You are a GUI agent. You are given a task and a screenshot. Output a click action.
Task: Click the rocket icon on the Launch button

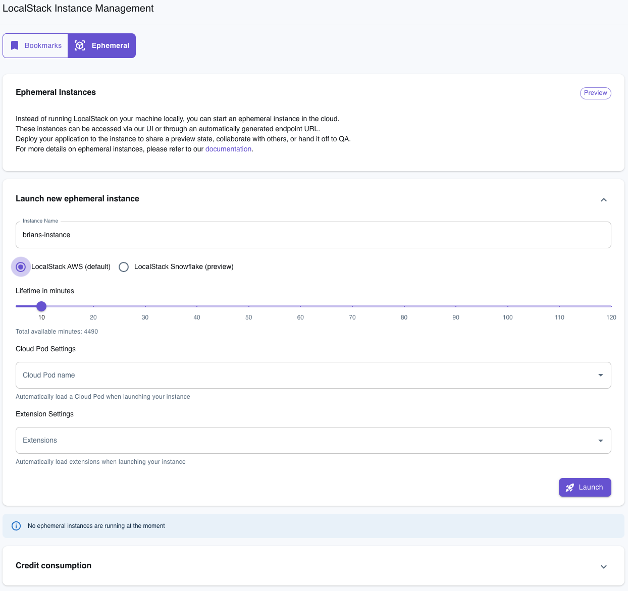point(569,487)
